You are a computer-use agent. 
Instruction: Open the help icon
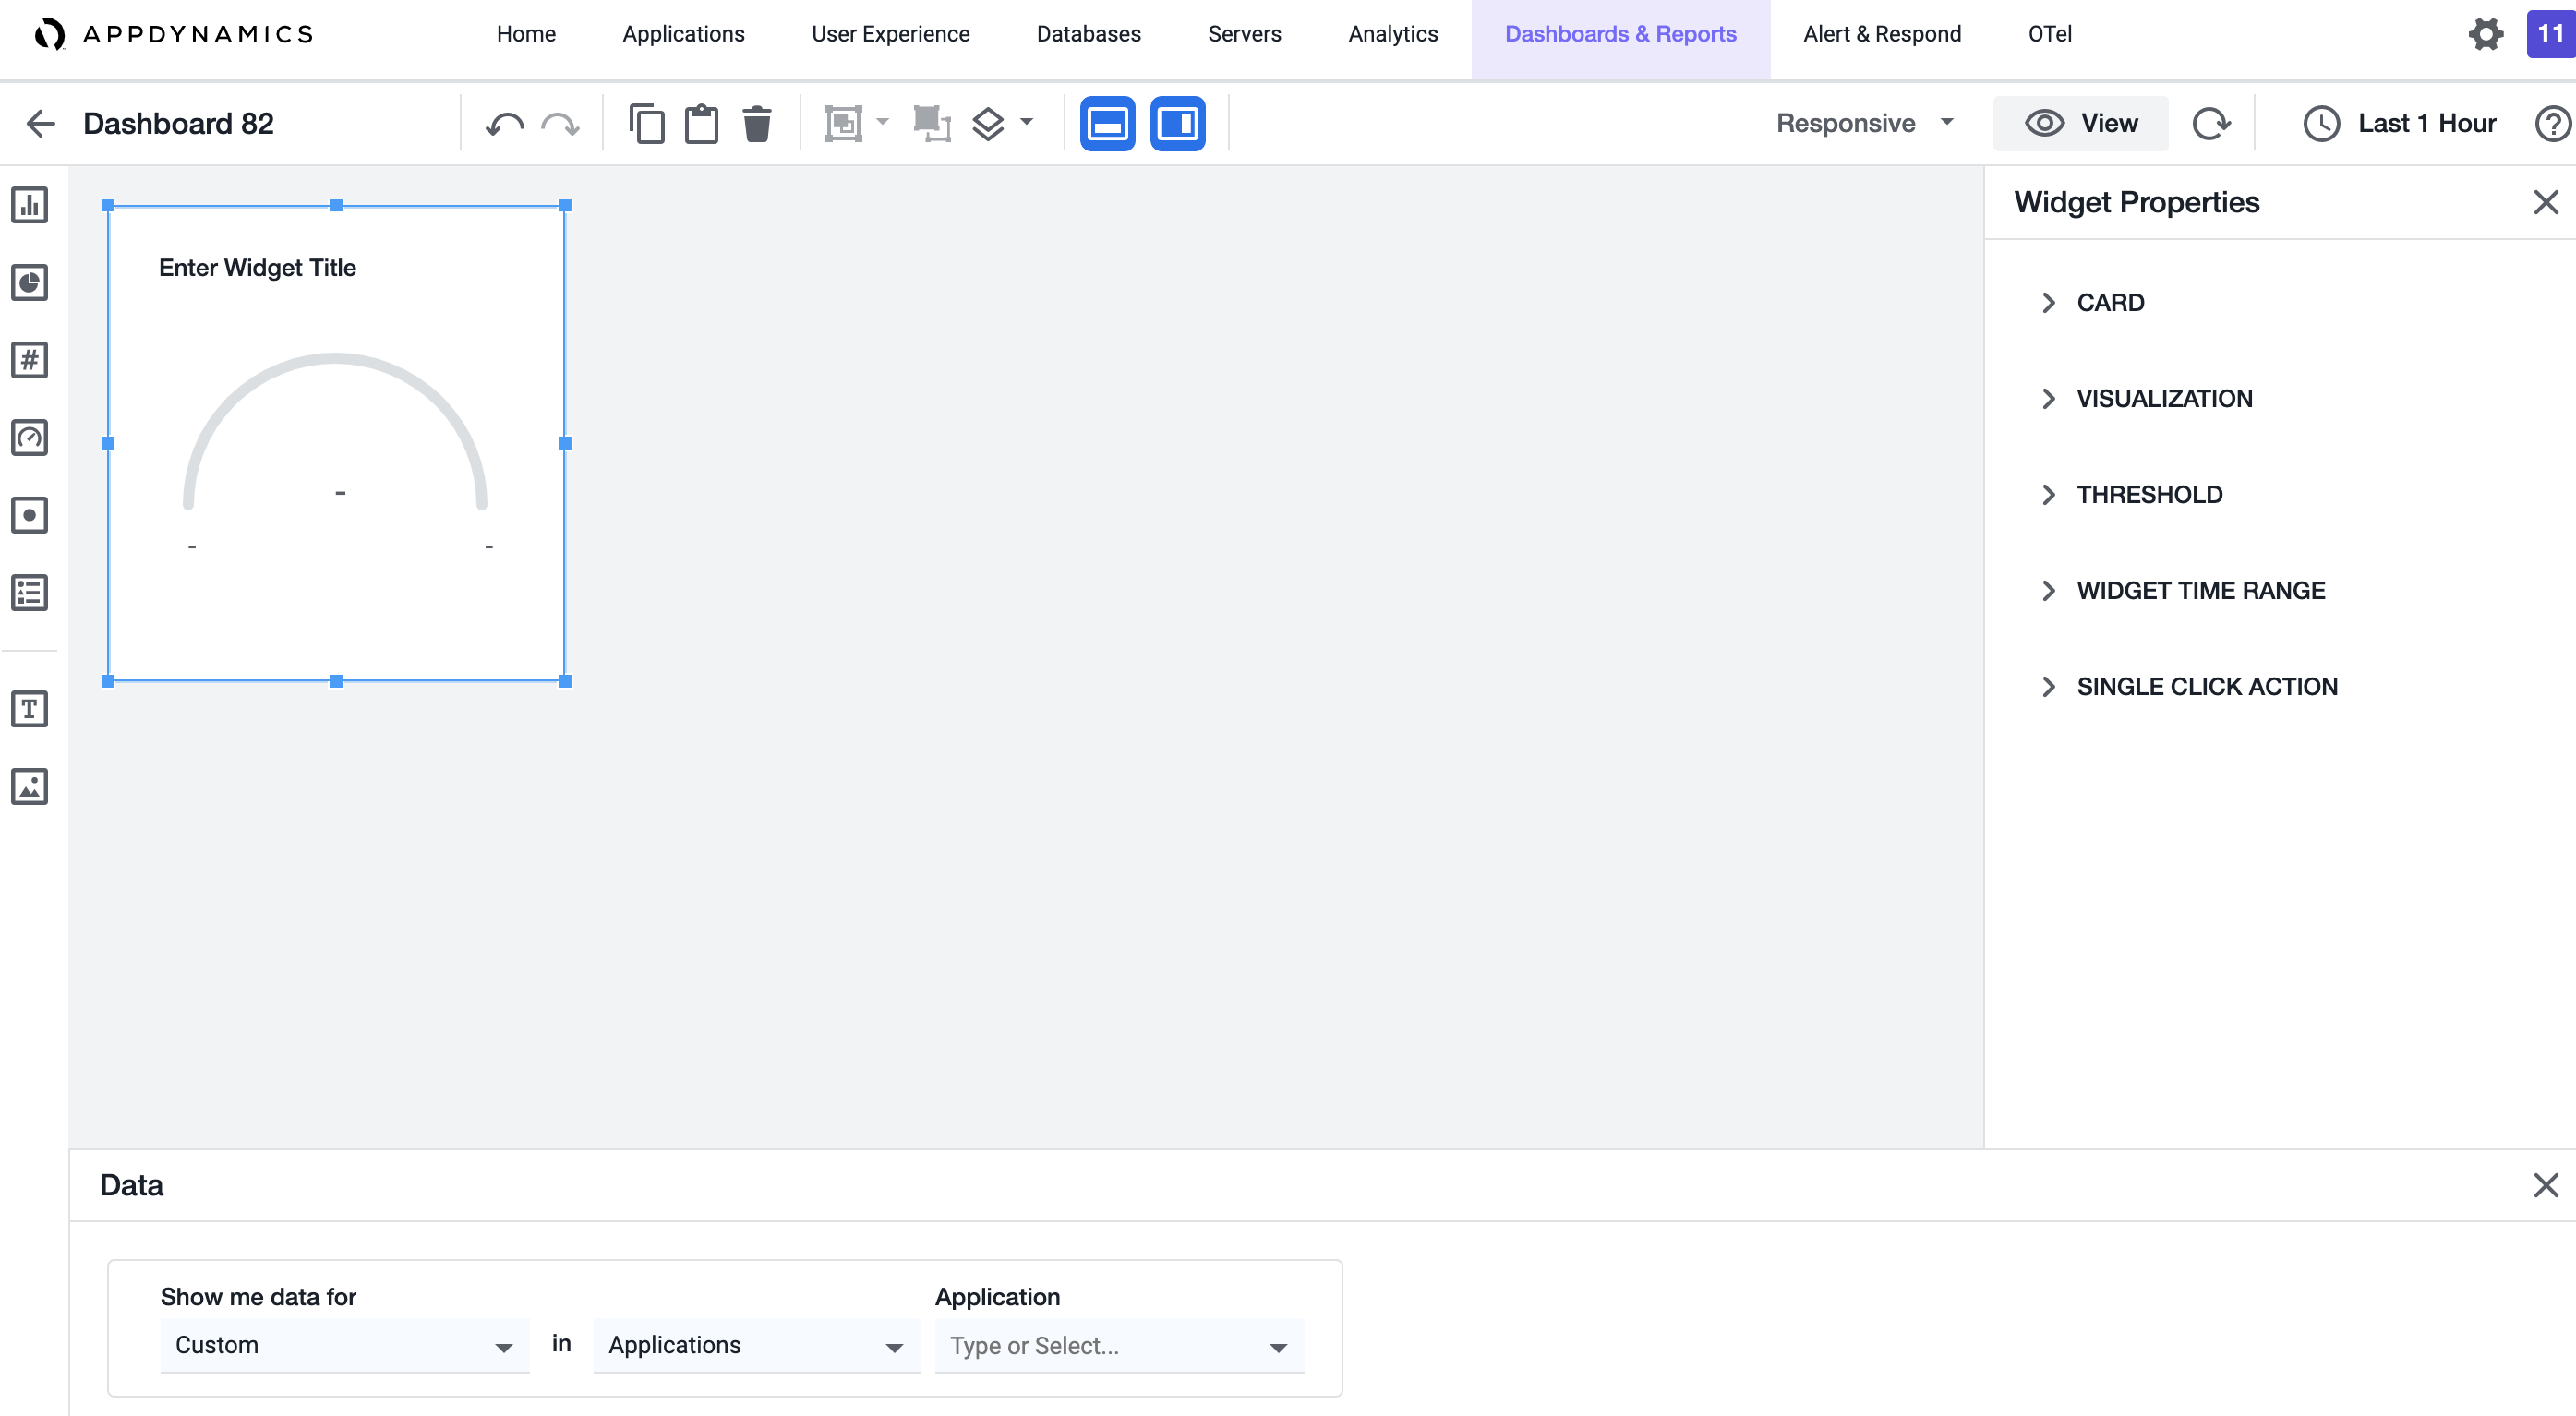pos(2554,123)
